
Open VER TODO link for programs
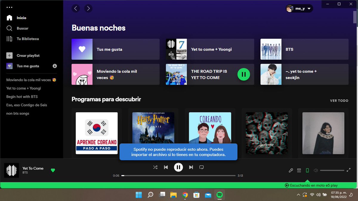pyautogui.click(x=339, y=101)
